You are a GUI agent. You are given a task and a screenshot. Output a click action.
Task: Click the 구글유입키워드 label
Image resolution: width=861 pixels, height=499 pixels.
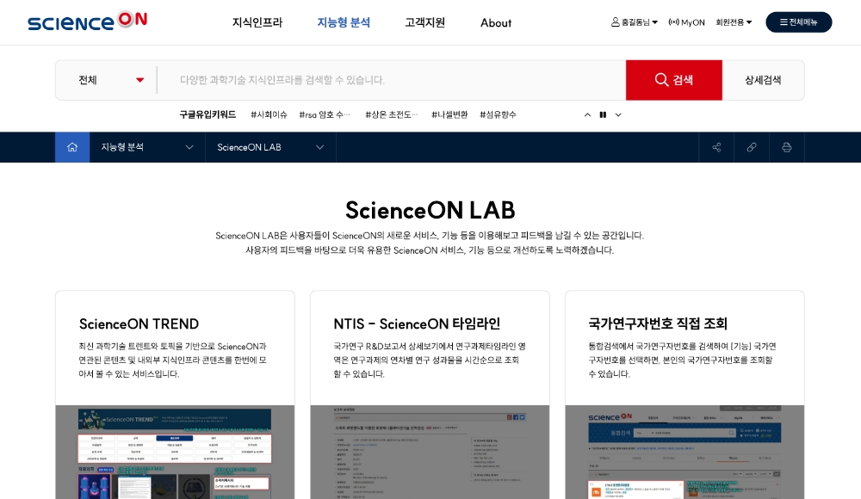(208, 114)
